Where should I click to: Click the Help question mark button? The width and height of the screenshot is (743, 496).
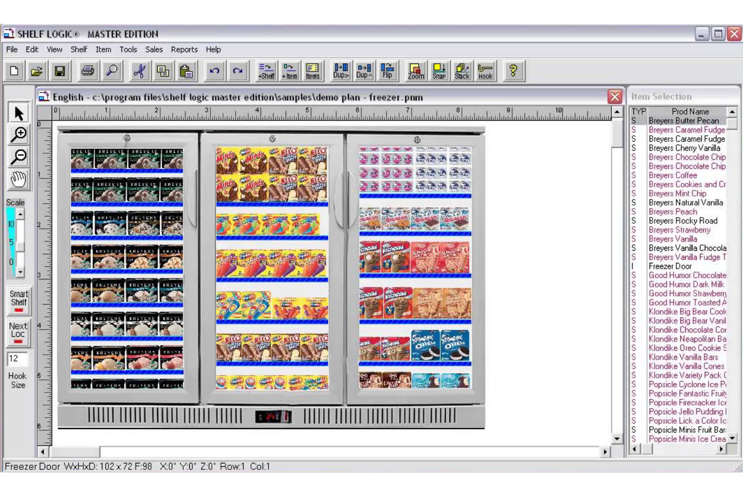(x=513, y=71)
